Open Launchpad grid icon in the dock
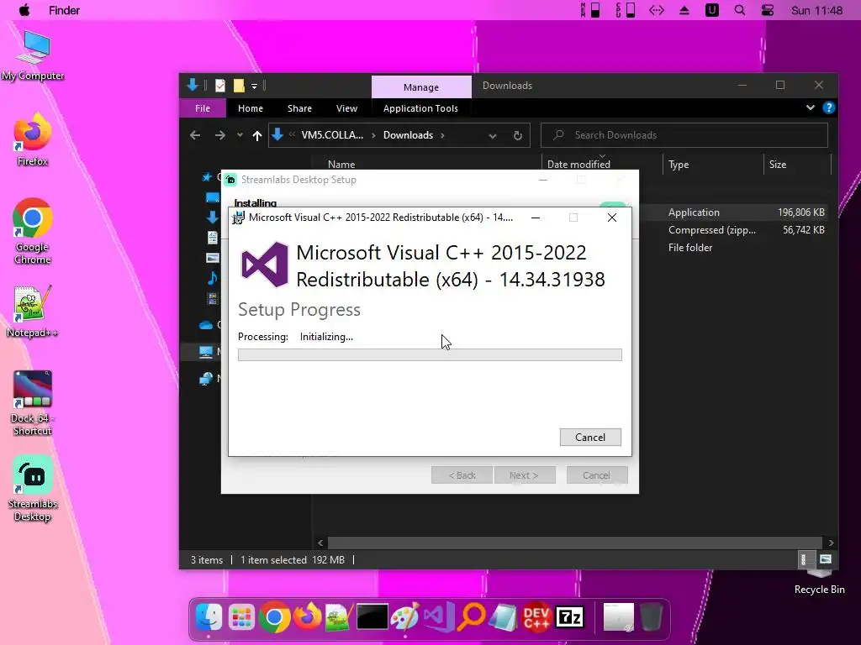 [x=241, y=617]
